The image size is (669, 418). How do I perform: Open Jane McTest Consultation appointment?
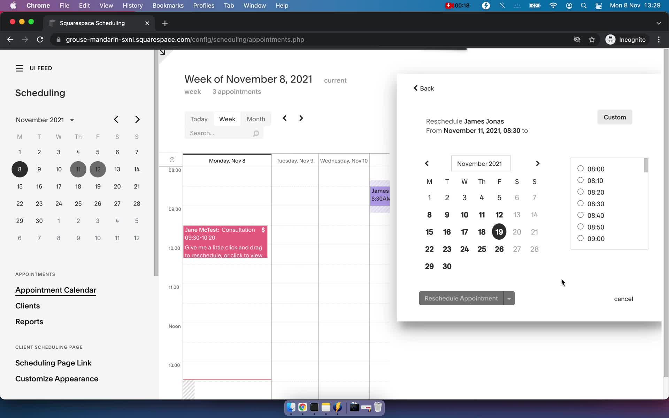pos(225,242)
